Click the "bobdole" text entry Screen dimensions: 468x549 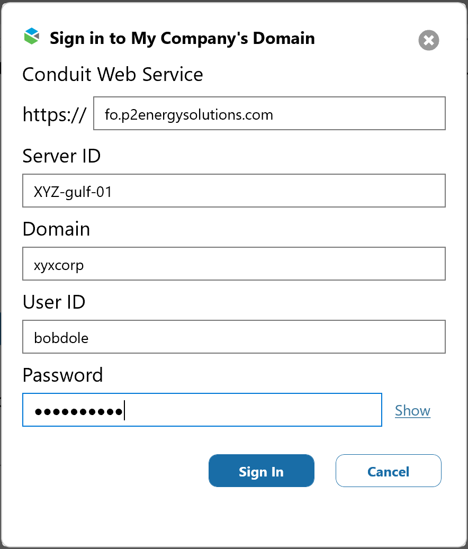61,337
